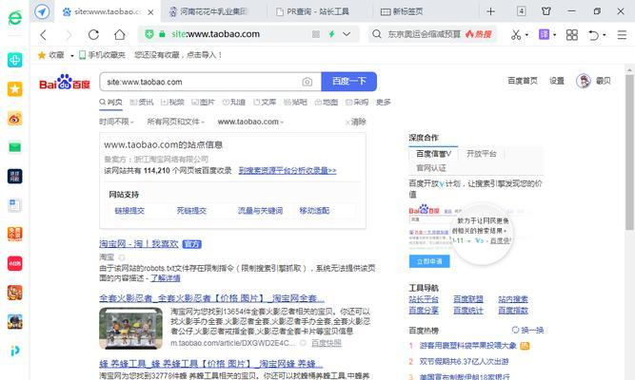Open the www.taobao.com site filter dropdown

coord(250,122)
